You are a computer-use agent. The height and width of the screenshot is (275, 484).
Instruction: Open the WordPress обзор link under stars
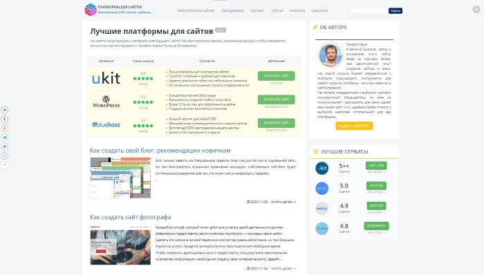click(143, 108)
